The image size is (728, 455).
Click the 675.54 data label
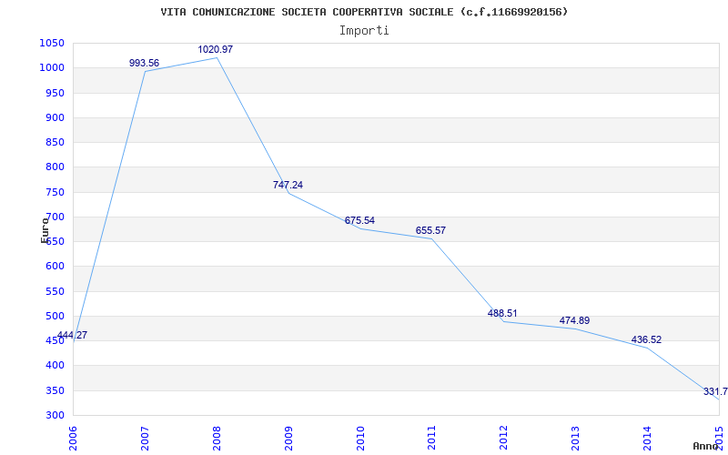(359, 220)
